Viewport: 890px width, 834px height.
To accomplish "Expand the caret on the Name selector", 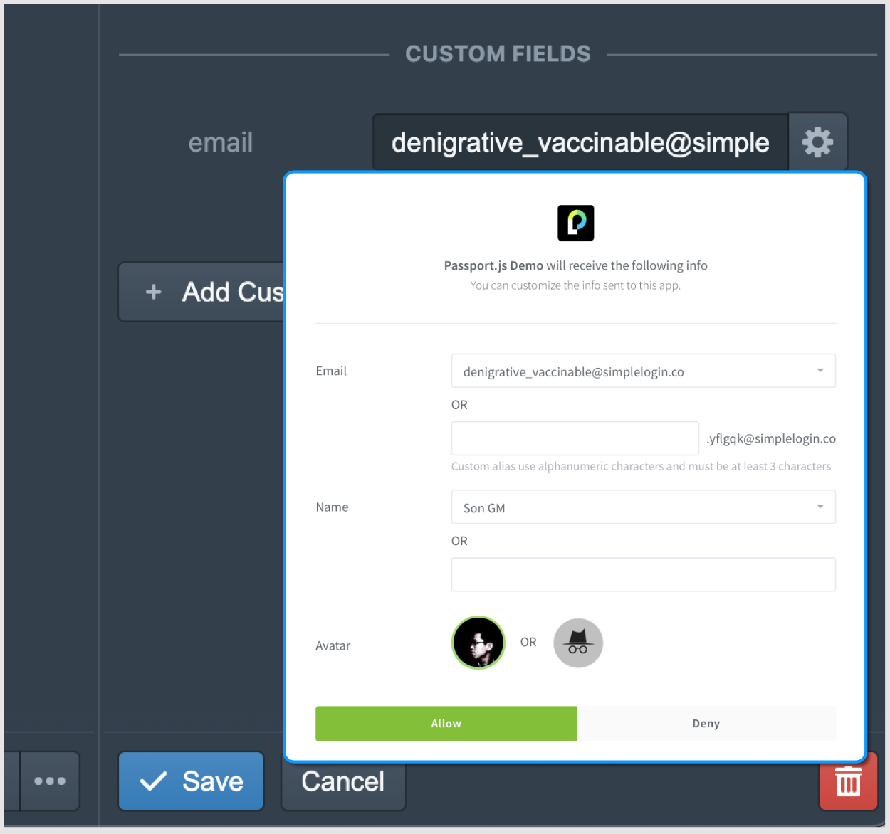I will point(820,507).
